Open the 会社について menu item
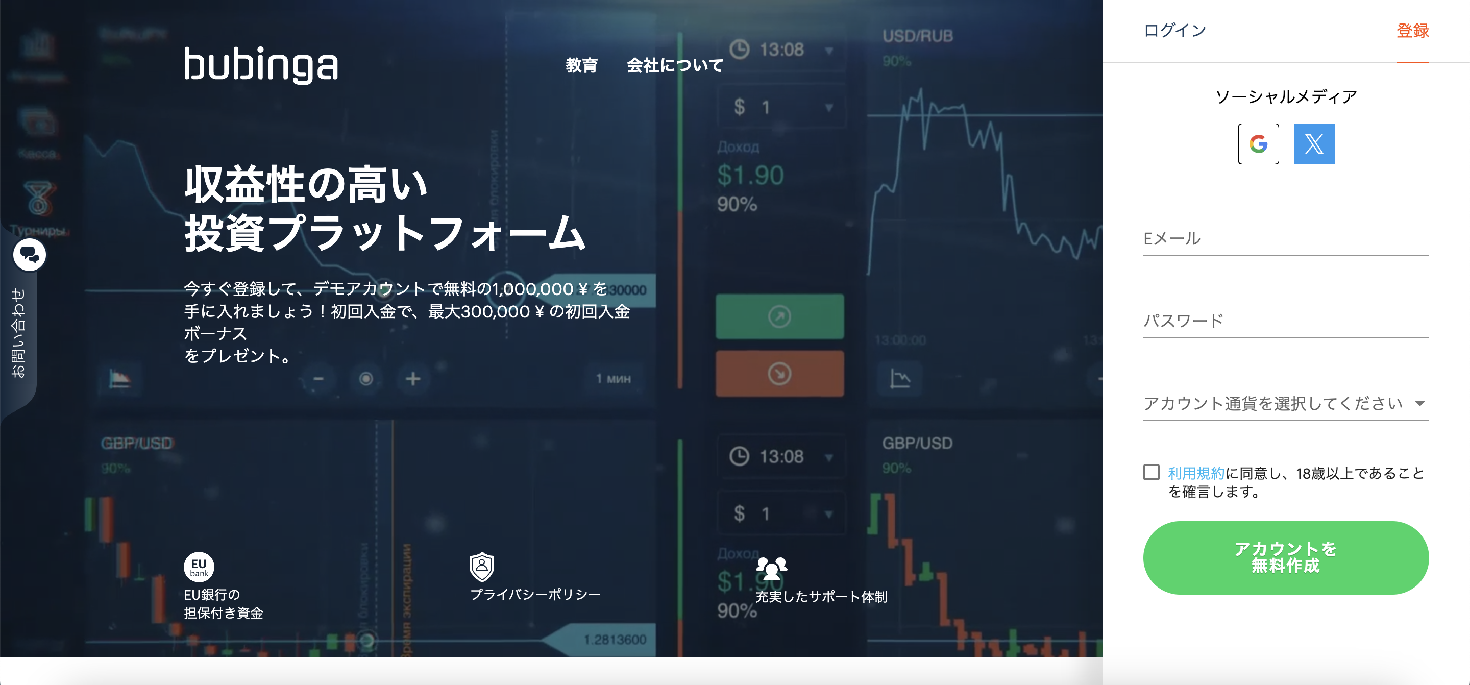This screenshot has width=1470, height=685. pyautogui.click(x=674, y=65)
